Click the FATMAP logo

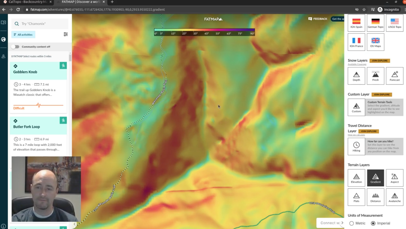[x=213, y=19]
